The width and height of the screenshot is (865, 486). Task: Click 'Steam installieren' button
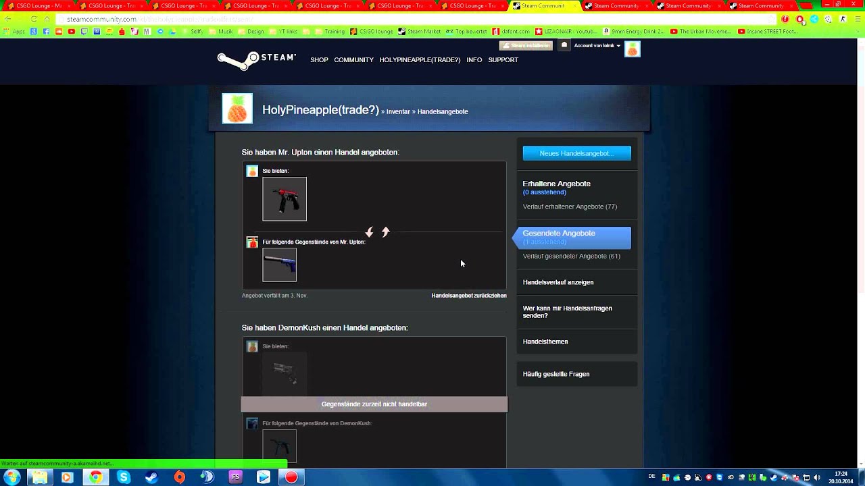(526, 45)
